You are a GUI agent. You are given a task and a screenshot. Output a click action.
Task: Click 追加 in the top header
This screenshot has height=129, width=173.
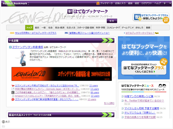point(130,3)
